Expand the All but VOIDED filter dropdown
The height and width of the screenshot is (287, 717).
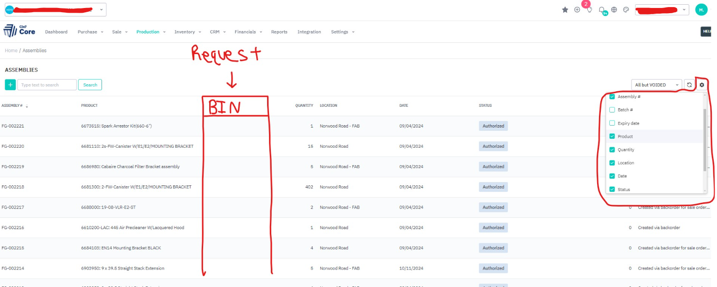tap(656, 85)
